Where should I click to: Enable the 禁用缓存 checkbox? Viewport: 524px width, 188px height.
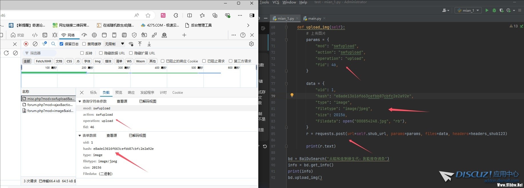[84, 44]
